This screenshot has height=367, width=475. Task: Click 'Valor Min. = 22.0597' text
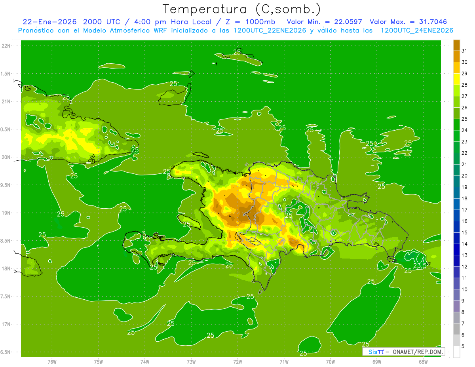pyautogui.click(x=324, y=22)
